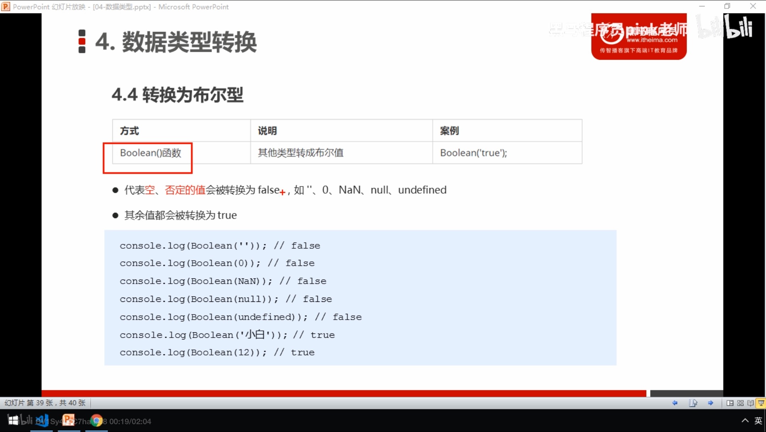Switch to Reading view icon

(751, 403)
